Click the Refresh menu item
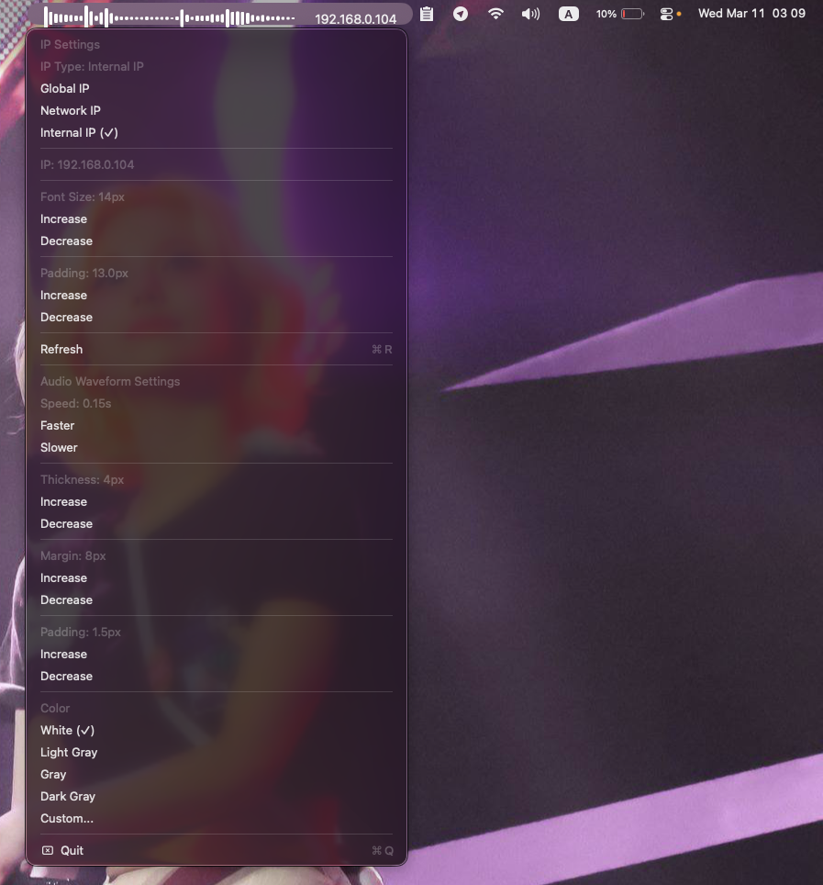The width and height of the screenshot is (823, 885). pos(61,349)
